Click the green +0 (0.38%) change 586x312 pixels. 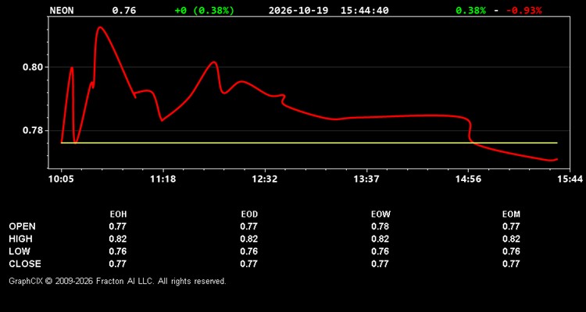(x=205, y=10)
